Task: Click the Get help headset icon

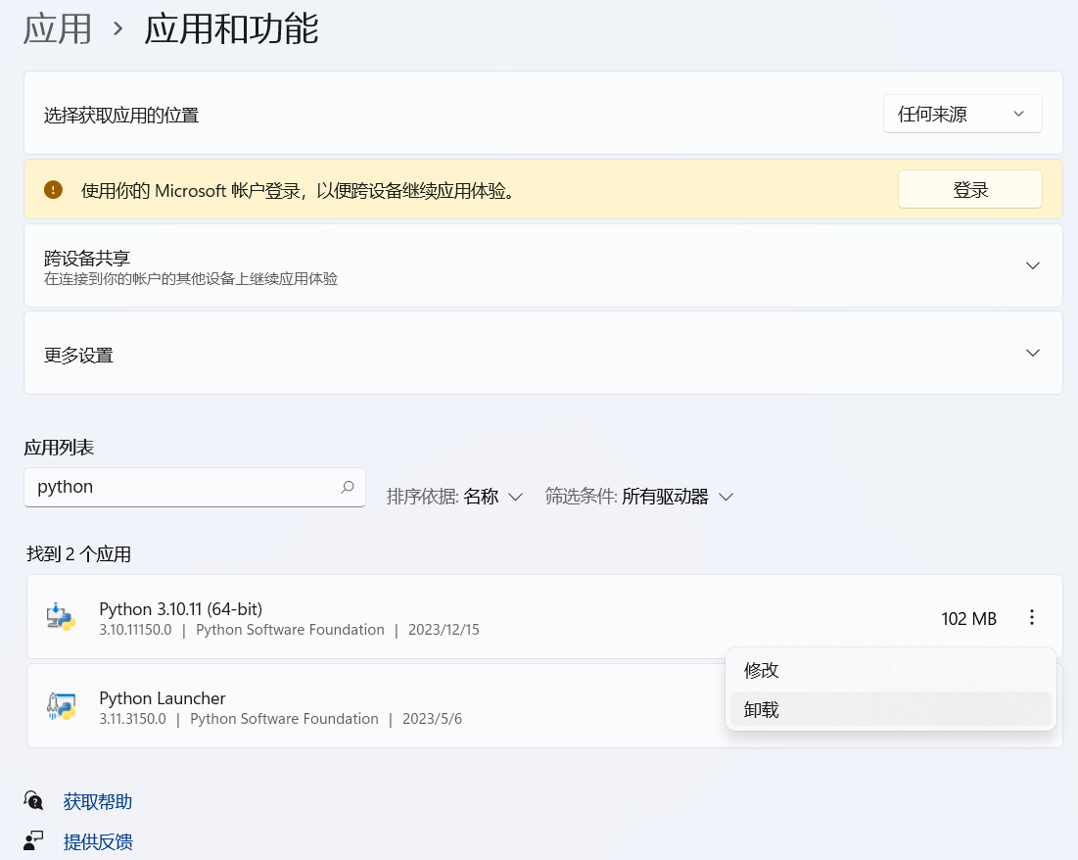Action: point(33,801)
